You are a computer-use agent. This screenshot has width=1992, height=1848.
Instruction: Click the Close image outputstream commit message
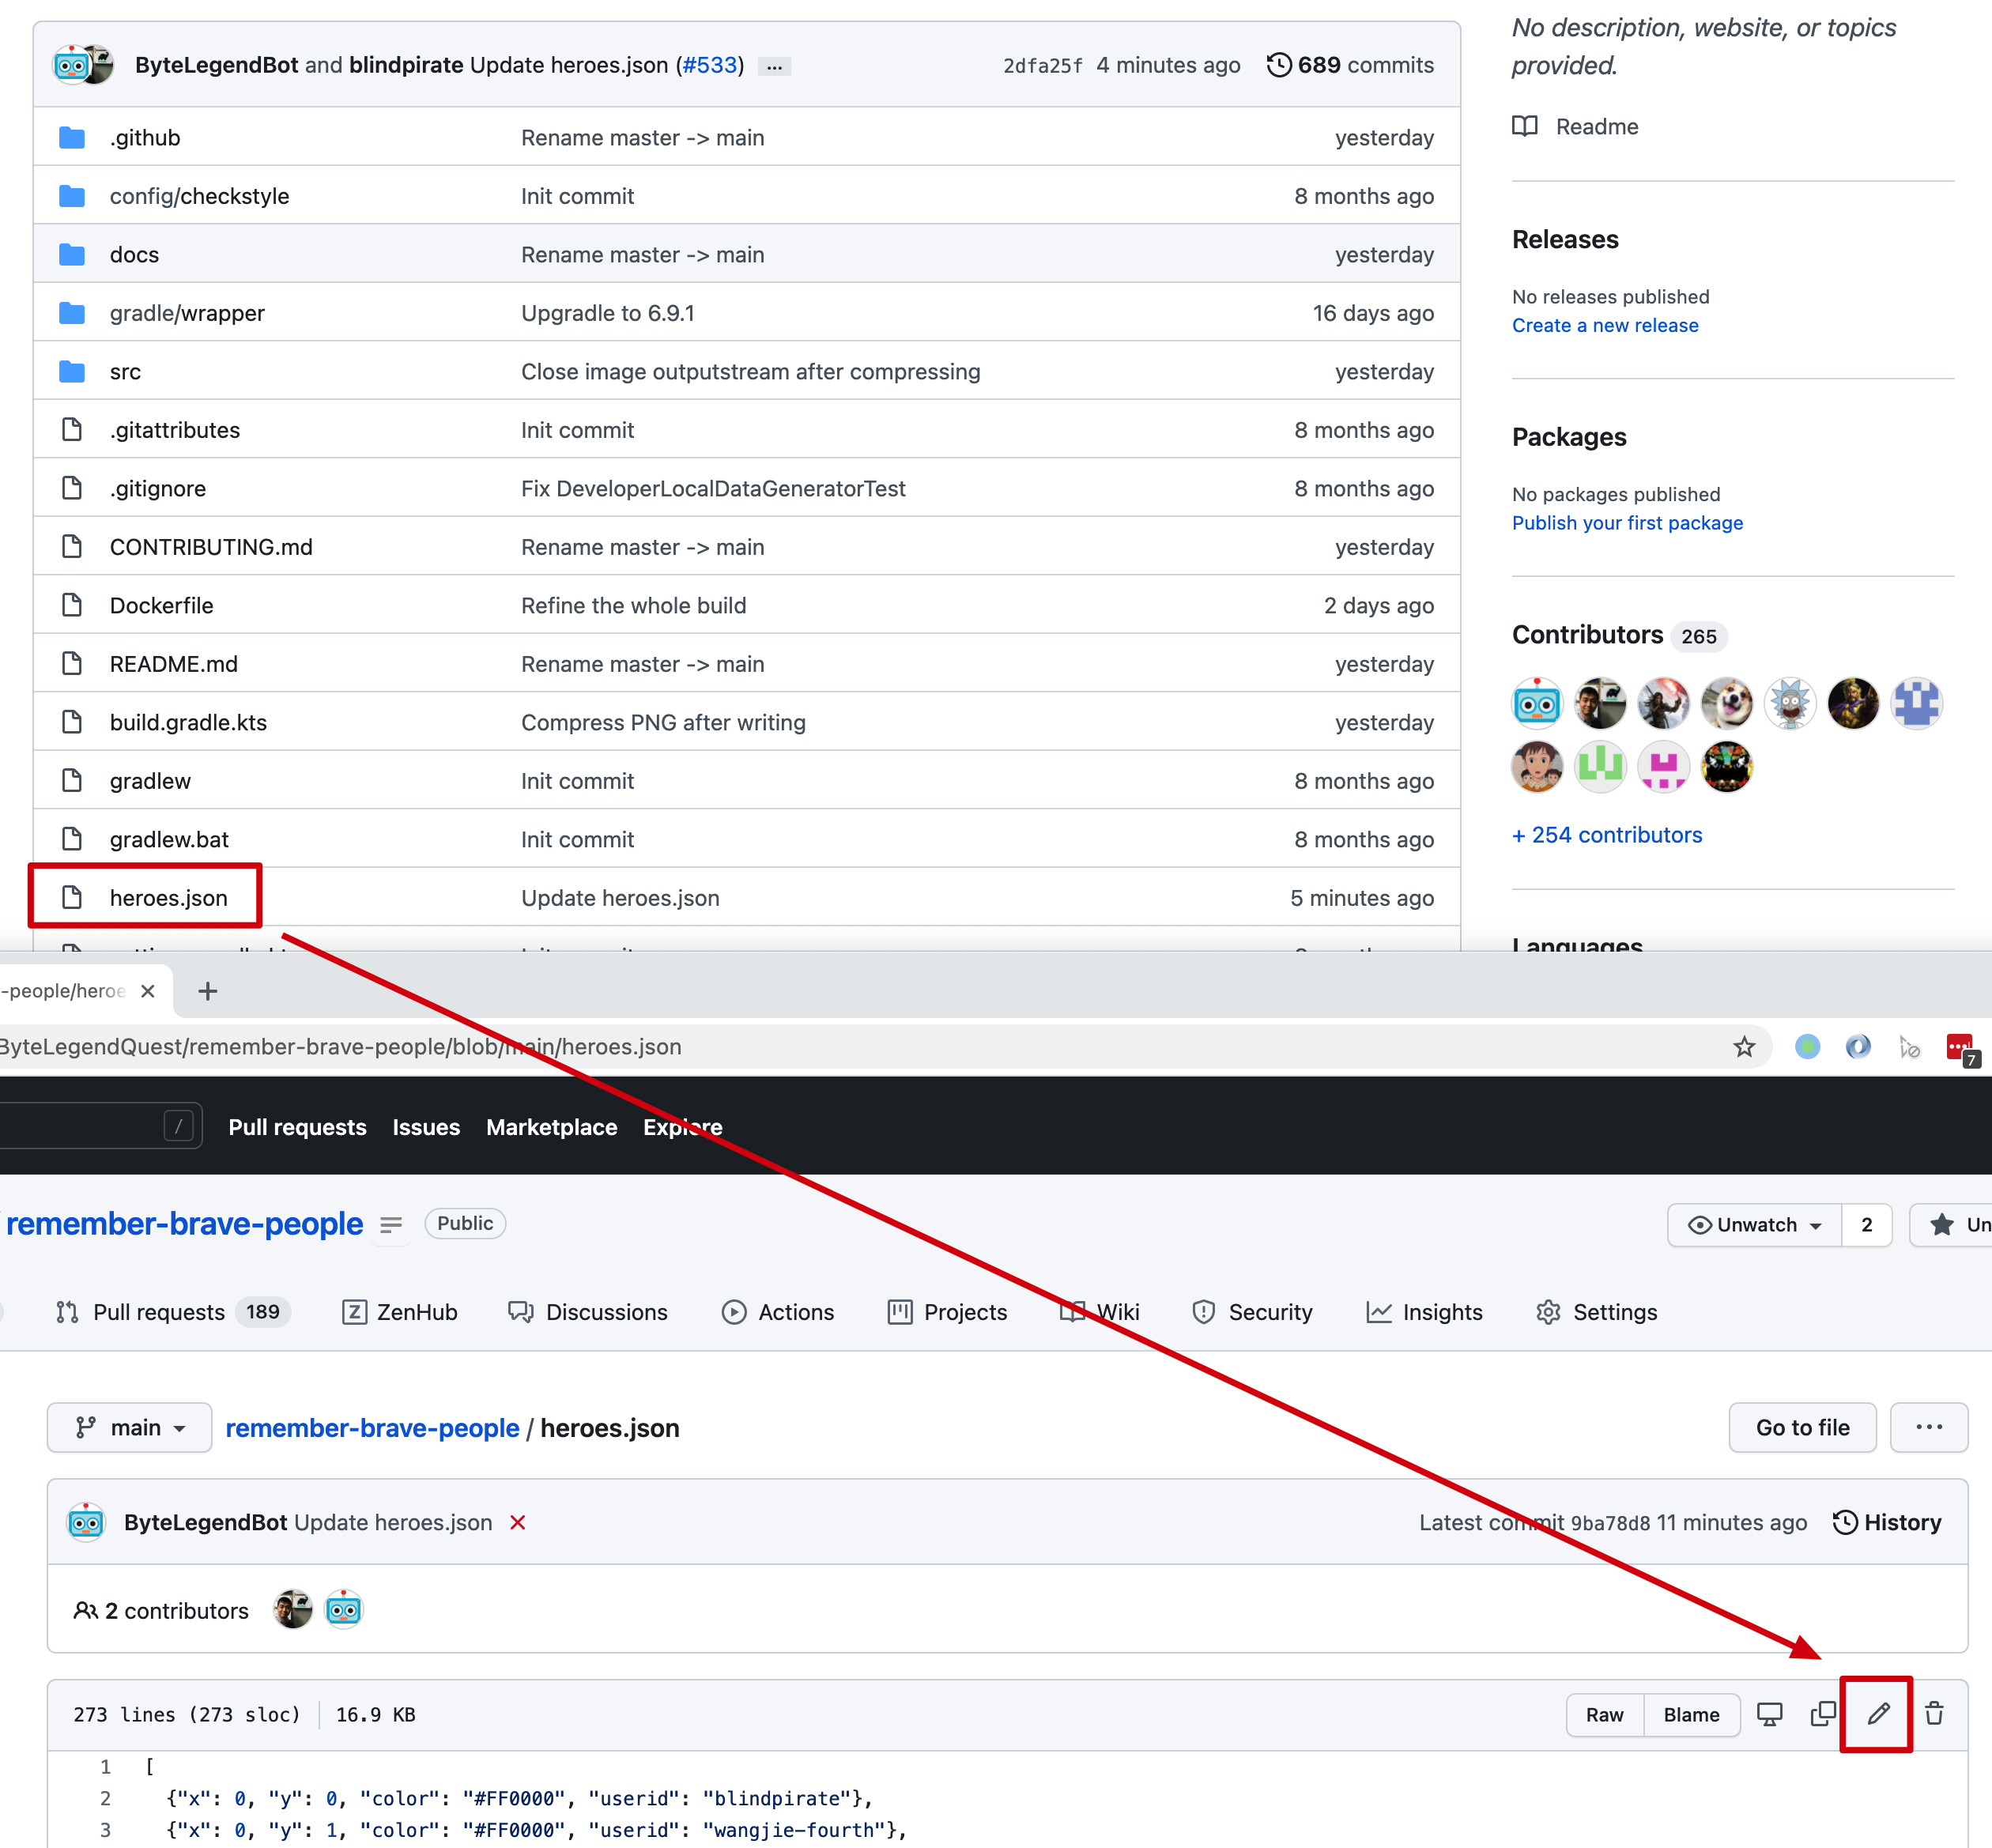[750, 371]
